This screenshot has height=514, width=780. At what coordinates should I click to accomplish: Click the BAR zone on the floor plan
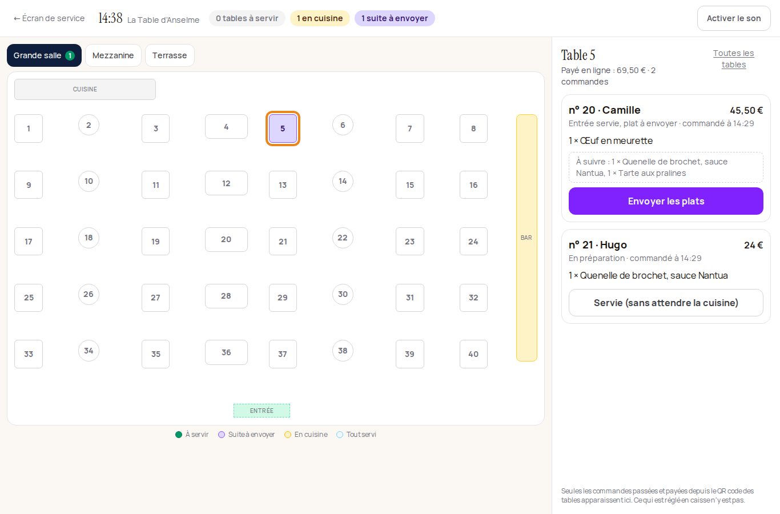526,238
